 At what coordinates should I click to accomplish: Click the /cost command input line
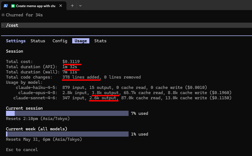point(126,25)
